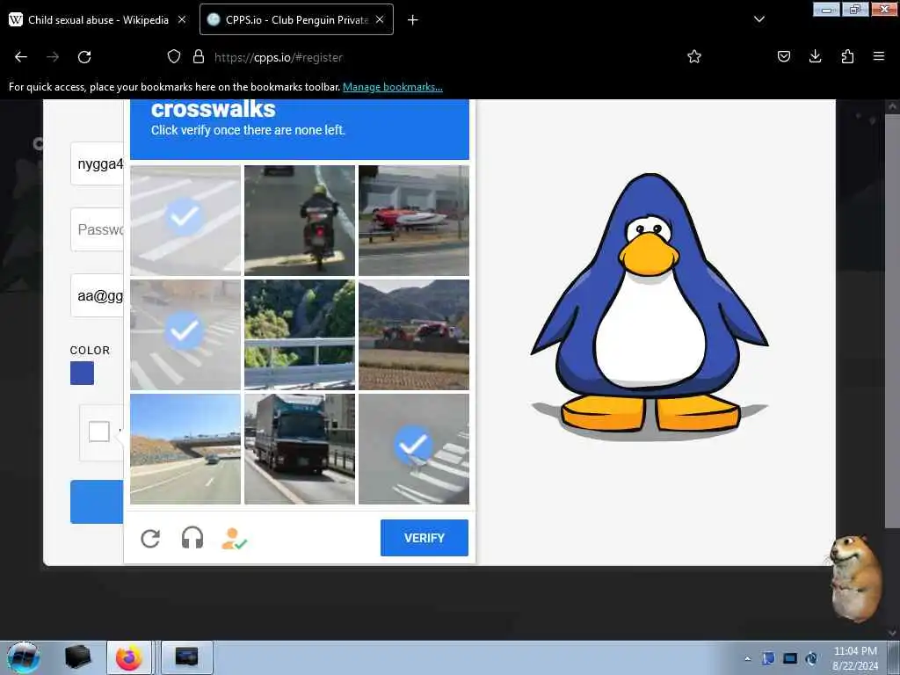This screenshot has width=900, height=675.
Task: Click the network monitor tray icon
Action: pos(790,658)
